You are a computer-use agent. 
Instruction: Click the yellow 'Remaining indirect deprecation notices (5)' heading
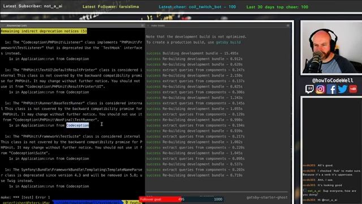[x=44, y=31]
